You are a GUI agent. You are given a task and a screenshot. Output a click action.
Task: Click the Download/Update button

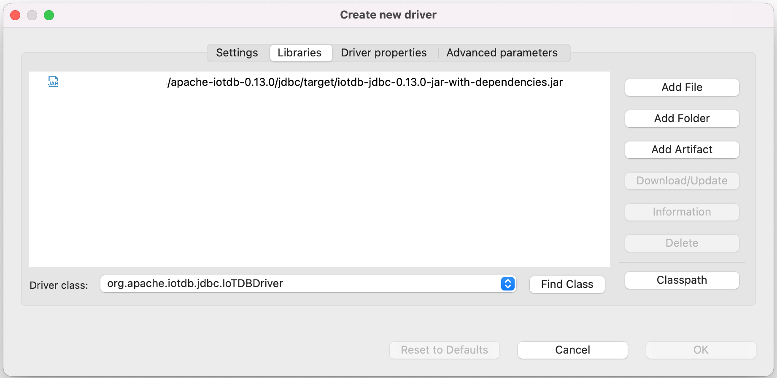tap(682, 181)
